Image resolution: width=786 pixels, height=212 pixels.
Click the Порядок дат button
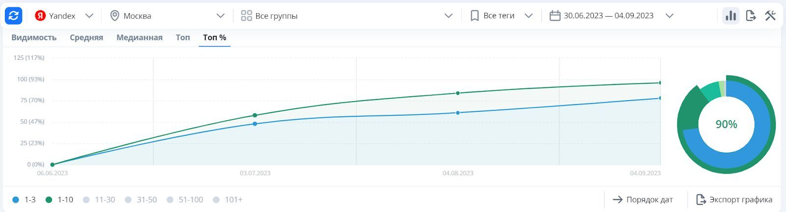643,200
